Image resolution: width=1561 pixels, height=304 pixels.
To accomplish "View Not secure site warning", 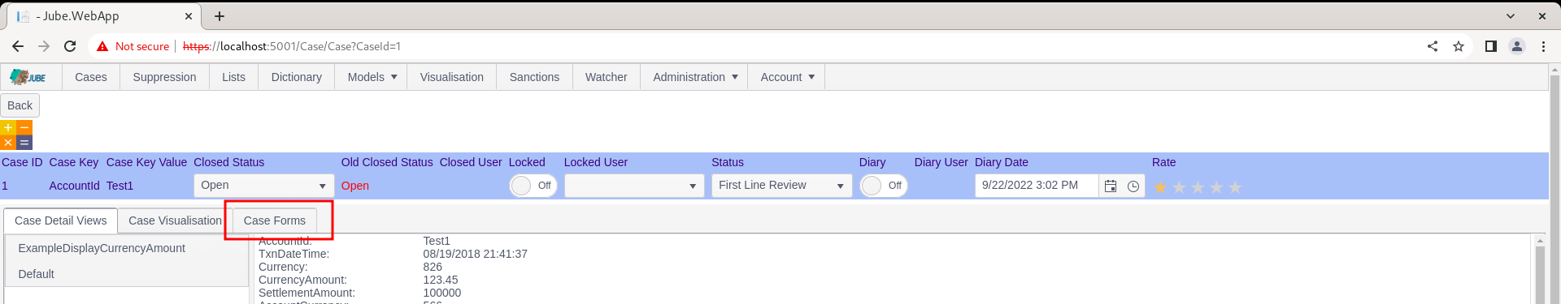I will (x=133, y=46).
